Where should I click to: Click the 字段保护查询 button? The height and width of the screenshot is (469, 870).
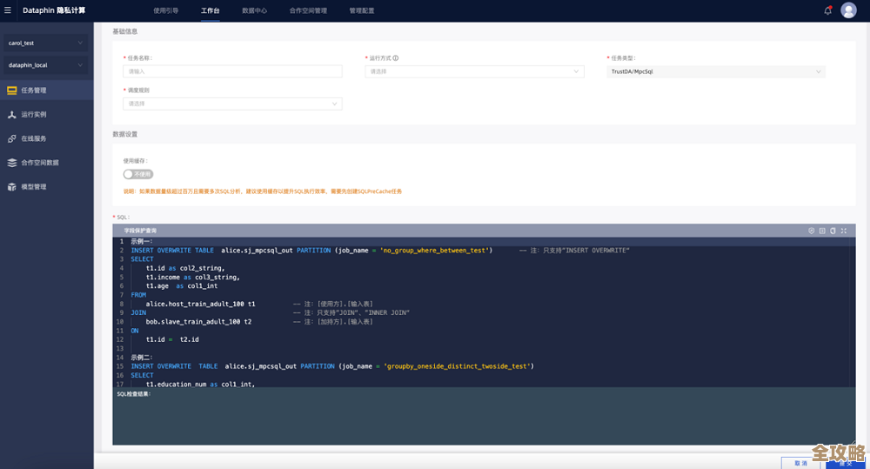[x=140, y=231]
